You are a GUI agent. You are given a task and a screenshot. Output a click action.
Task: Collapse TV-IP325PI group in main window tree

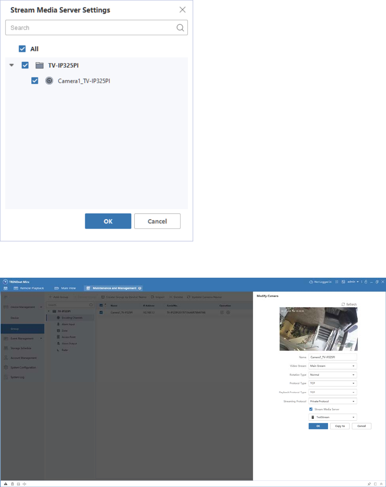(49, 311)
